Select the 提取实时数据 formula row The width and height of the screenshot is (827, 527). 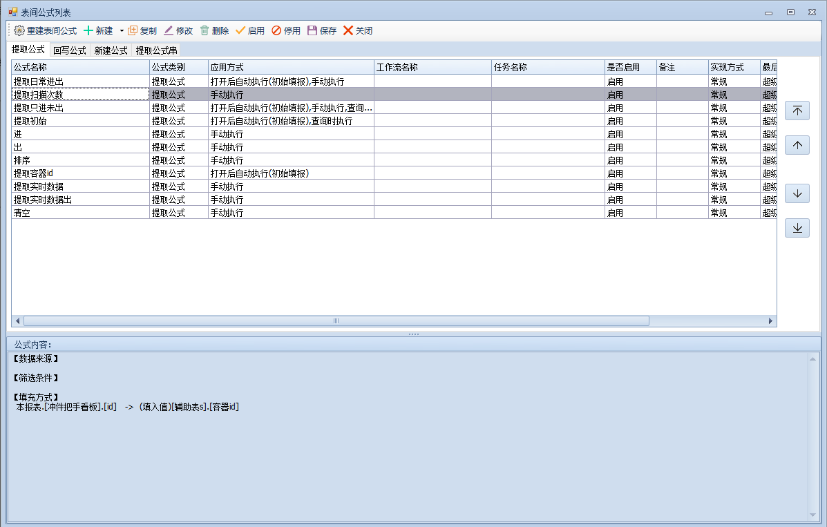(x=39, y=186)
